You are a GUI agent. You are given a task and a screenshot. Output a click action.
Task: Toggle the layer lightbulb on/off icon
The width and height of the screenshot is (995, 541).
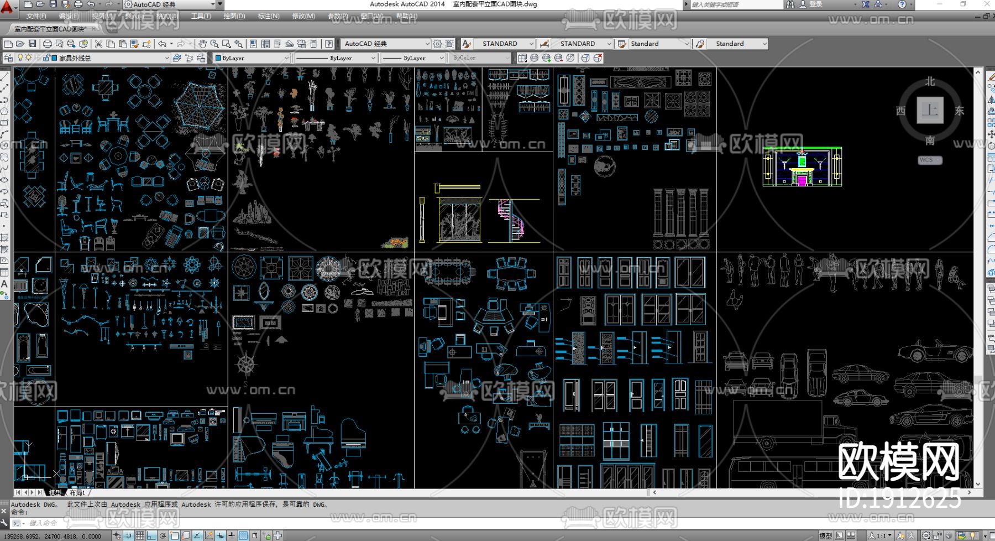click(x=20, y=58)
